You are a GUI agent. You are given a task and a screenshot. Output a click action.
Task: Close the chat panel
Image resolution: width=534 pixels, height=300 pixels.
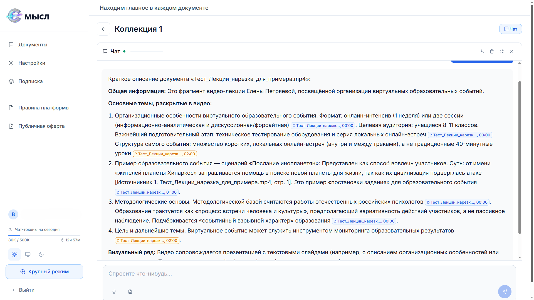512,51
